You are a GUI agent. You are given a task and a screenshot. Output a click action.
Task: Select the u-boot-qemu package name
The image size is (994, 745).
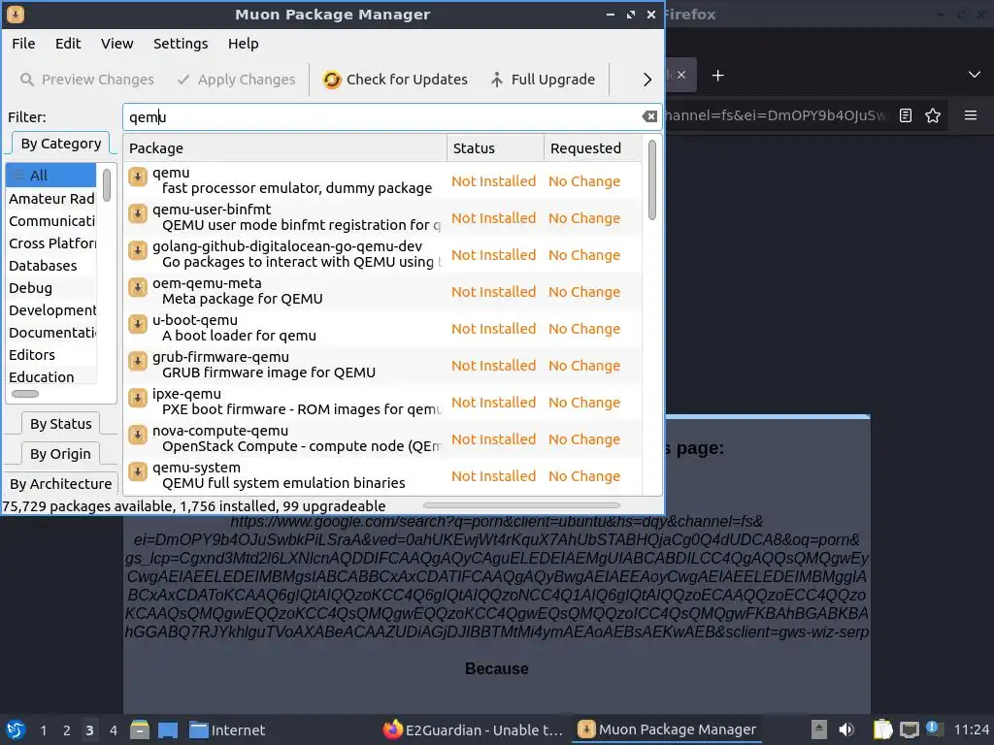pos(194,320)
